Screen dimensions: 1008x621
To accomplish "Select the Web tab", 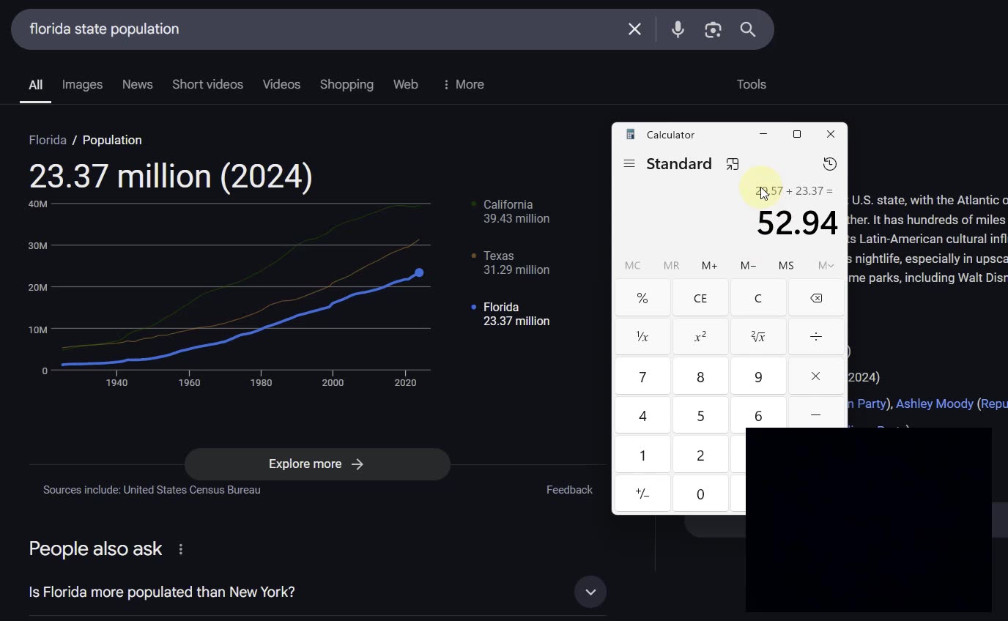I will pos(405,84).
